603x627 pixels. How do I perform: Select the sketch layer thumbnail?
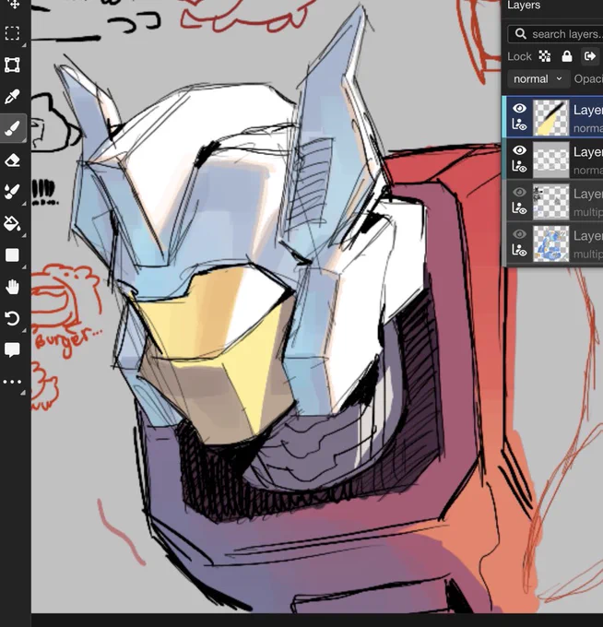point(551,202)
